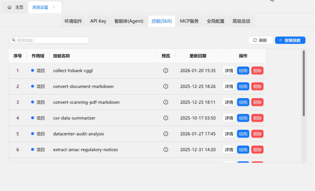Click preview icon for extract-amac-regulatory-notices
Image resolution: width=315 pixels, height=191 pixels.
[166, 150]
